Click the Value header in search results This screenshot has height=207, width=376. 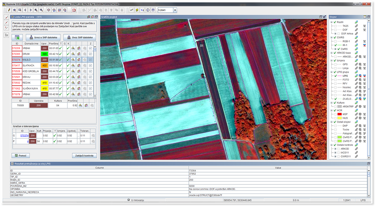point(278,168)
